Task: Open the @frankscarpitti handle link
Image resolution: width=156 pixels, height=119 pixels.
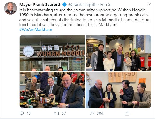Action: 82,5
